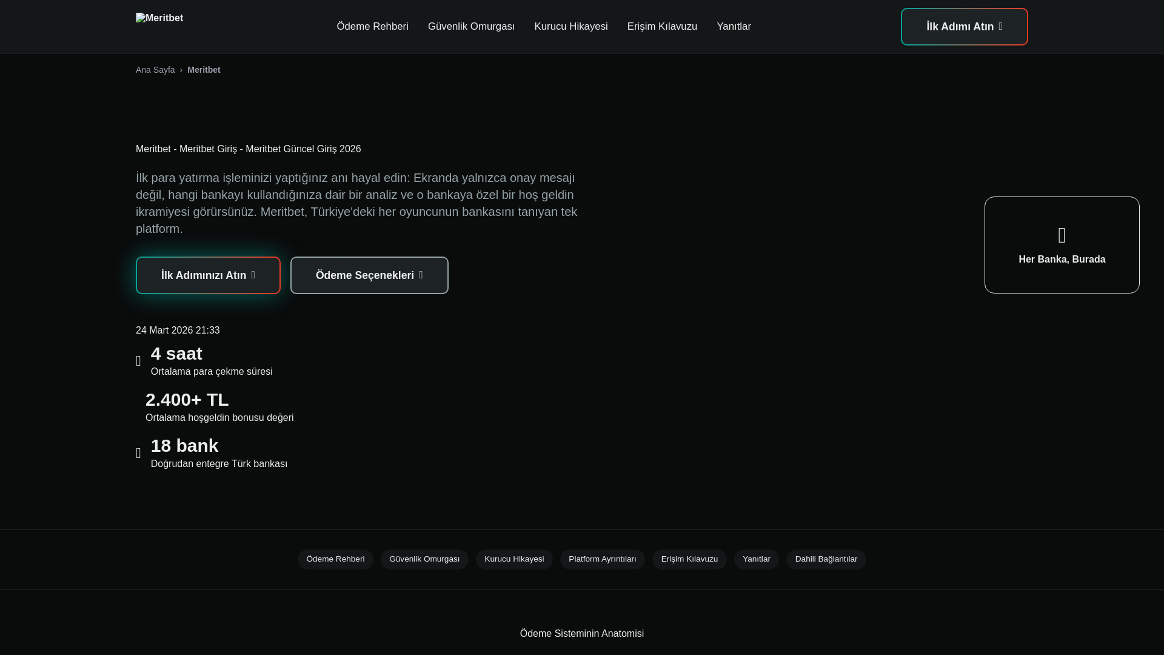Click Doğrudan entegre Türk bankası label
The width and height of the screenshot is (1164, 655).
(x=219, y=464)
